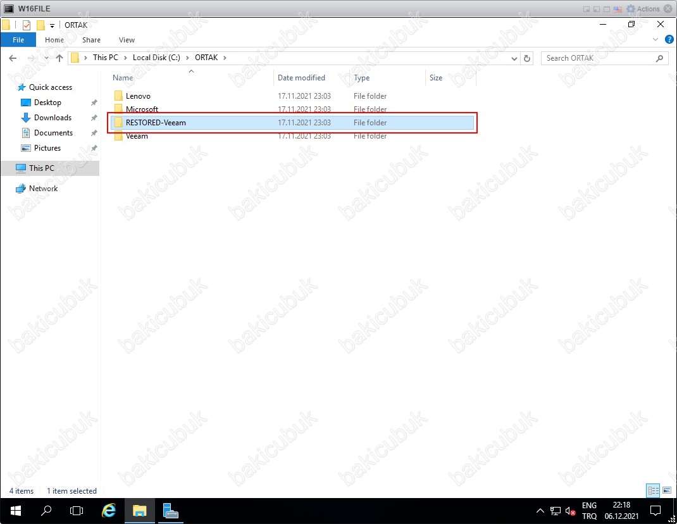Open the Action Center notifications icon
Viewport: 677px width, 524px height.
point(655,511)
